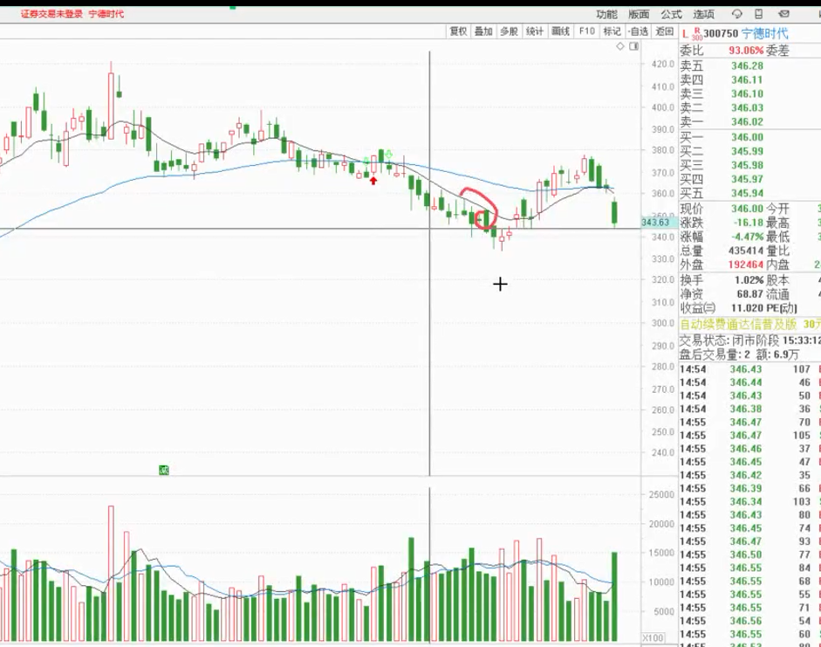
Task: Click the phone icon in the title bar
Action: [x=759, y=14]
